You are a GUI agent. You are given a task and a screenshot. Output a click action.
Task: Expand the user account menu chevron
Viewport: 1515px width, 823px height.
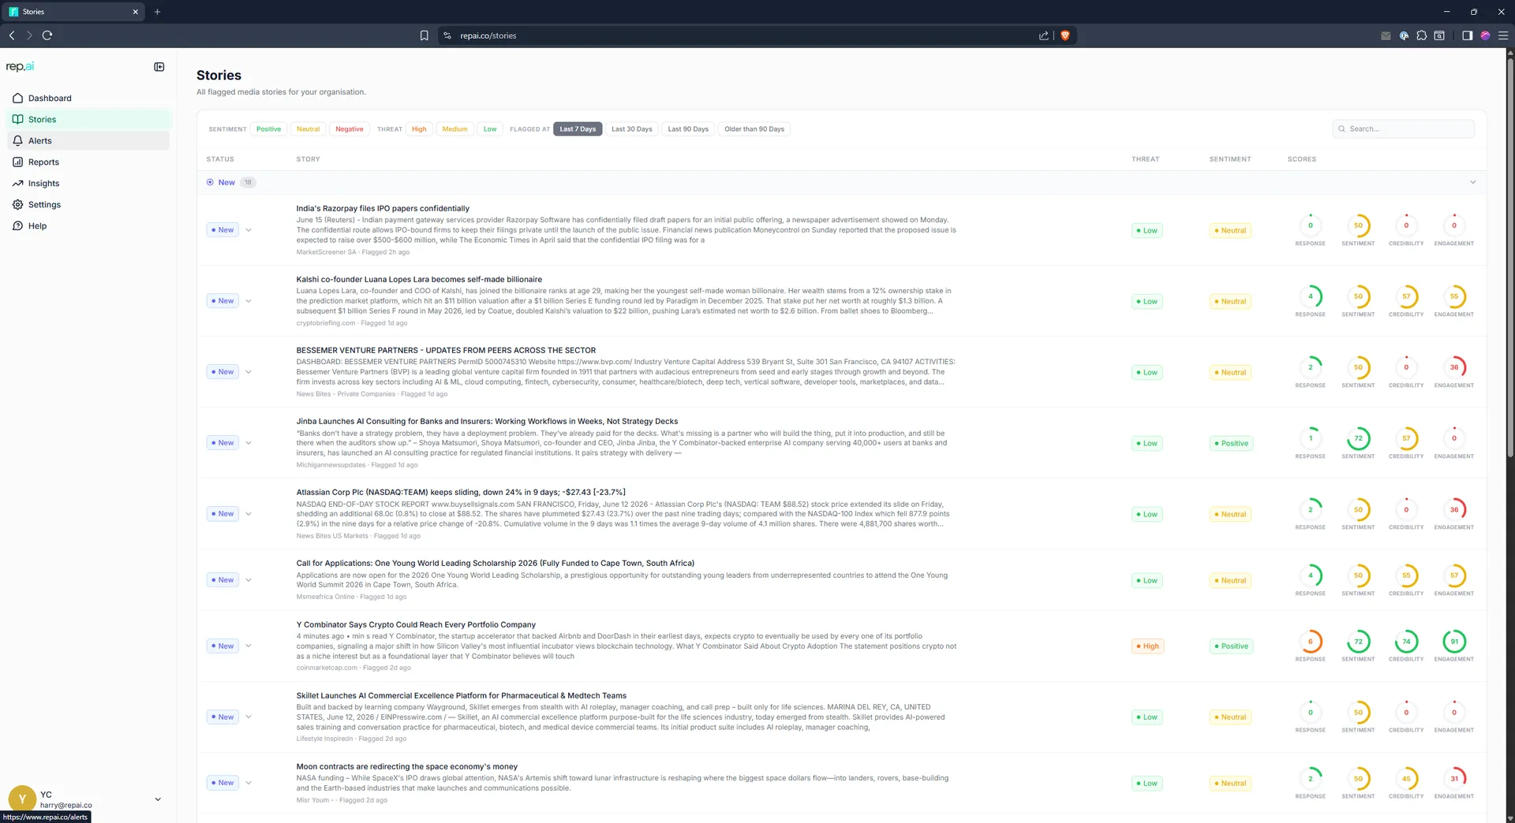(x=158, y=799)
